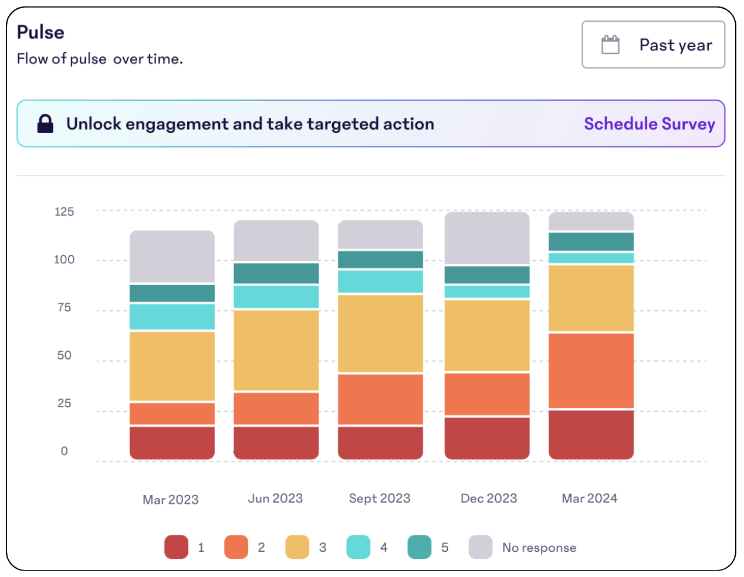Click the lock icon in the banner
Viewport: 744px width, 577px height.
click(46, 124)
